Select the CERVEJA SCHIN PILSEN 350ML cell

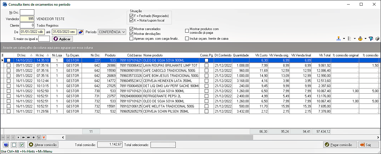pos(171,111)
